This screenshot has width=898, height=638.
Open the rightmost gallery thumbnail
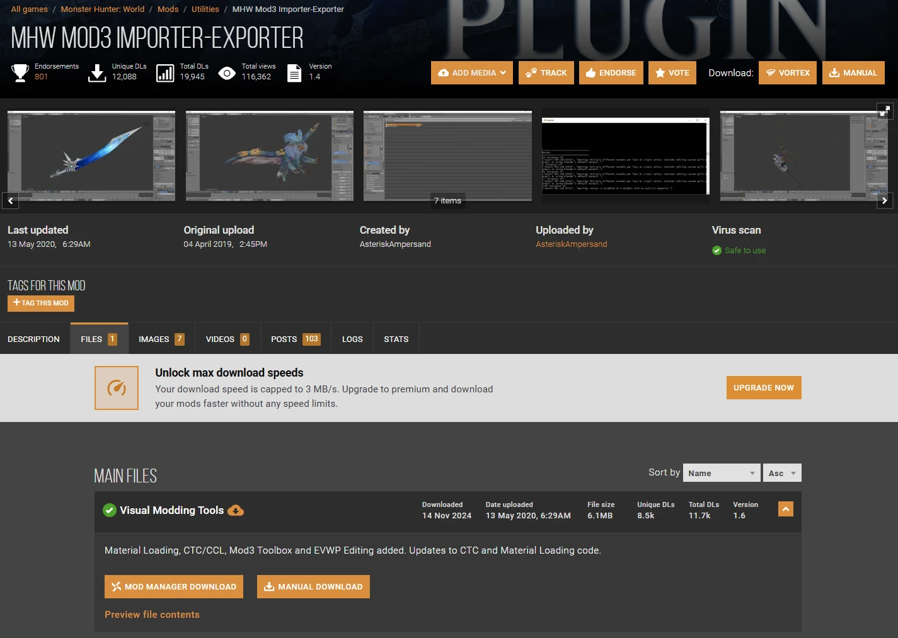point(804,156)
